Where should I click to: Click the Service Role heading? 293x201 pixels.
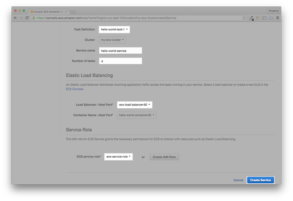[79, 130]
